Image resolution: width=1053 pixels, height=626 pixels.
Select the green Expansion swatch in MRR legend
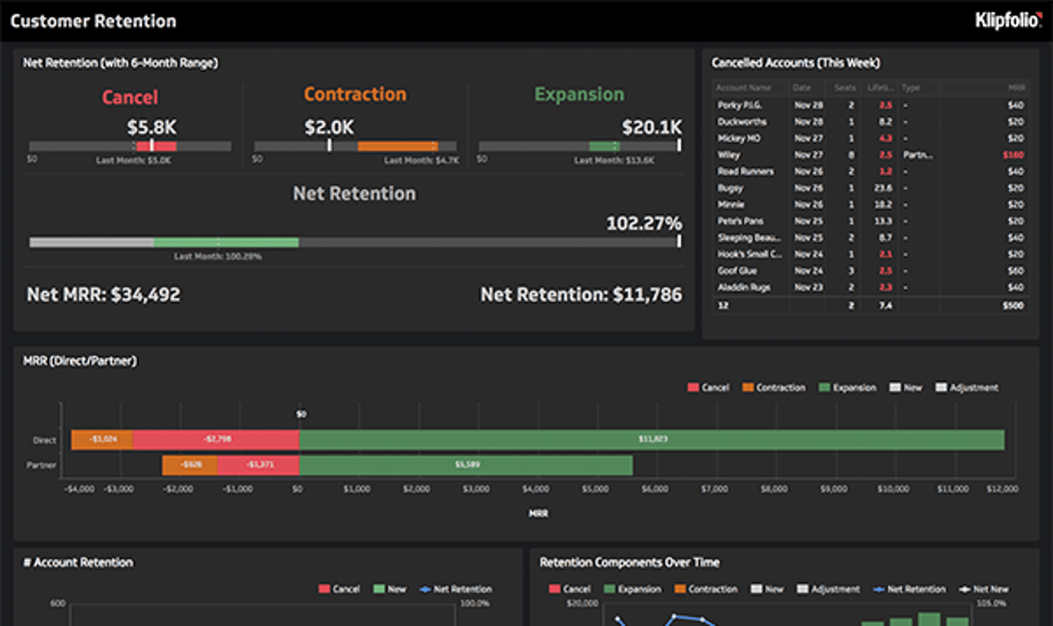(824, 387)
